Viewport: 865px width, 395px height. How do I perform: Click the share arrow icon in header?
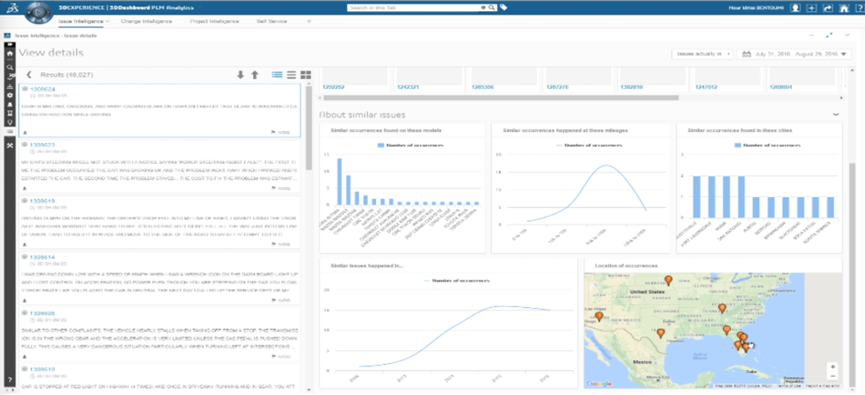(828, 7)
